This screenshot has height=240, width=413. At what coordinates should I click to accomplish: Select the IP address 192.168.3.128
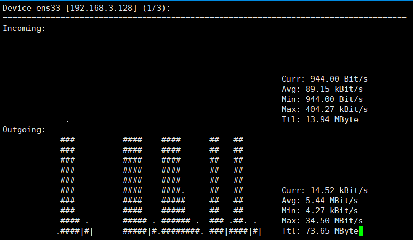(101, 8)
